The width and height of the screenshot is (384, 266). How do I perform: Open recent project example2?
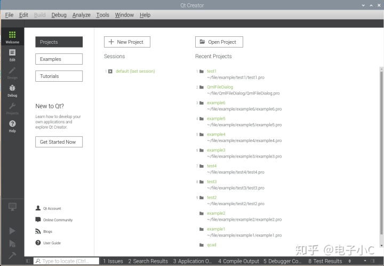(x=216, y=213)
